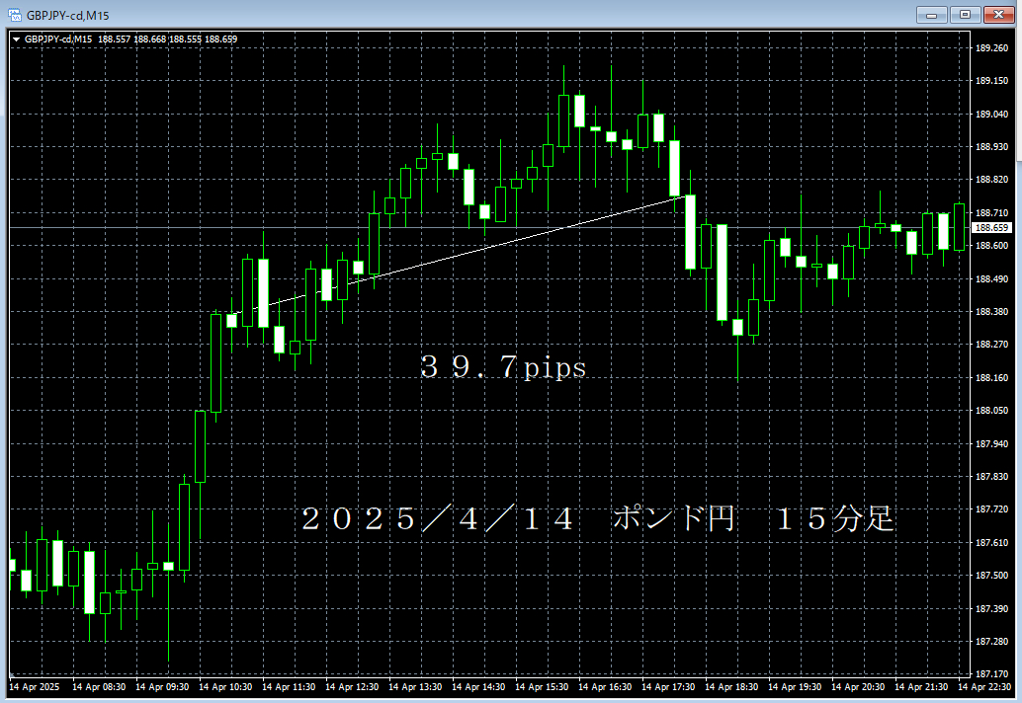
Task: Select the '2025/4/14 ポンド円 15分足' text label
Action: coord(597,518)
